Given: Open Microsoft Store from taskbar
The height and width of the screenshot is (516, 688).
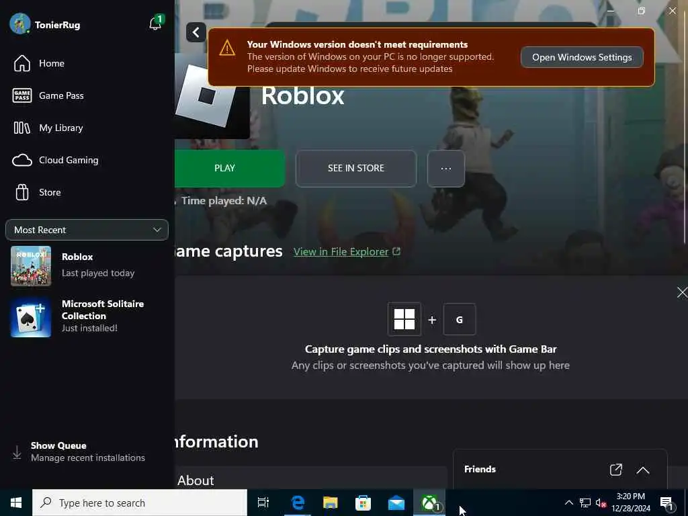Looking at the screenshot, I should [363, 503].
